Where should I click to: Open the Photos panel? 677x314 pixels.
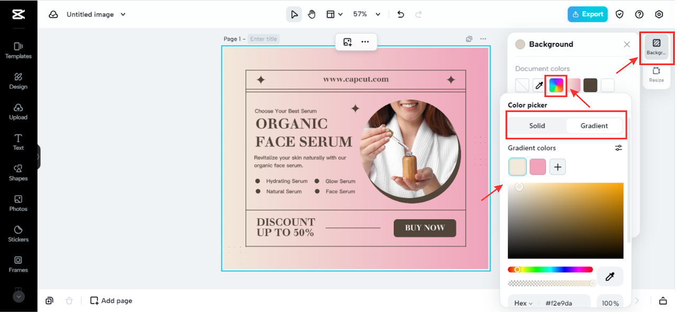[19, 204]
